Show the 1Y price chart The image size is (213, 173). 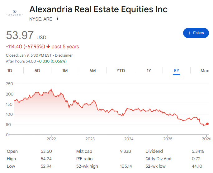(x=149, y=71)
